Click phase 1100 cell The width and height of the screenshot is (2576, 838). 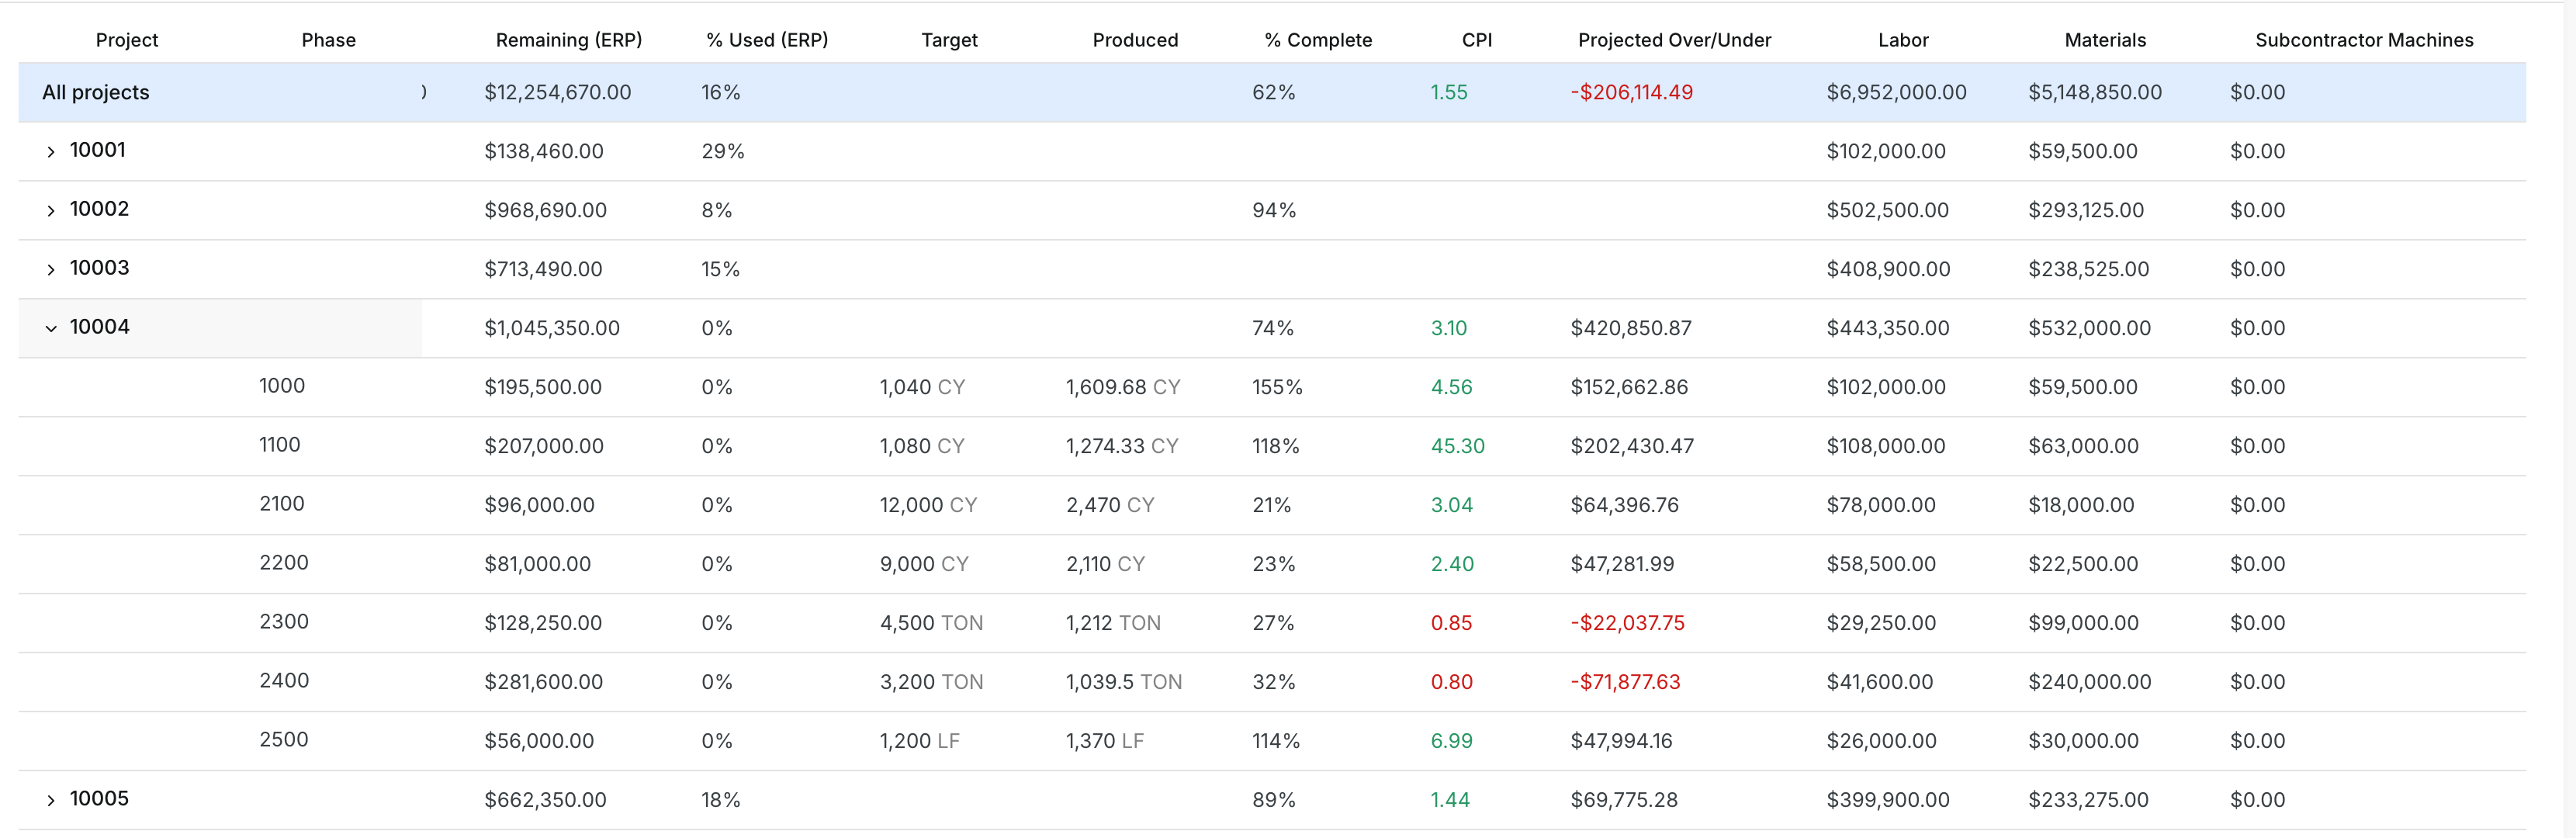280,445
